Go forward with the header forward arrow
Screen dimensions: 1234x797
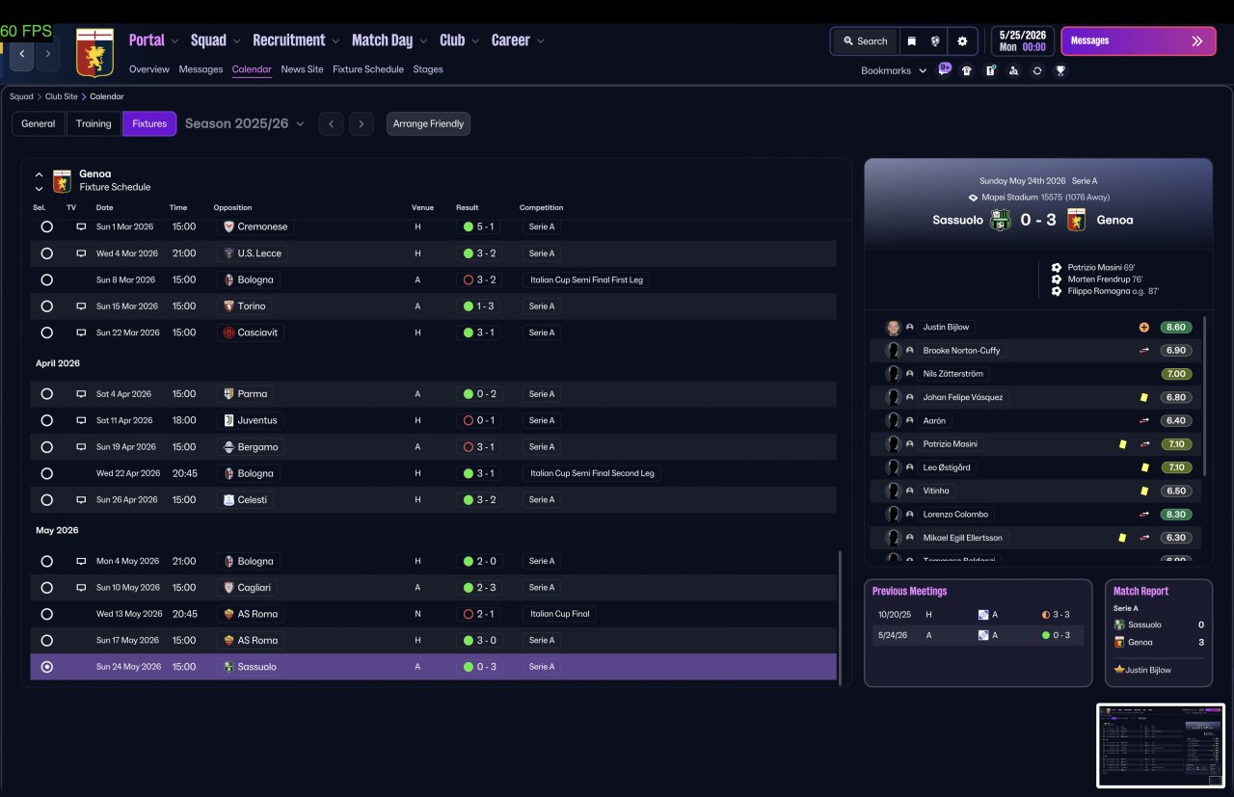click(48, 54)
